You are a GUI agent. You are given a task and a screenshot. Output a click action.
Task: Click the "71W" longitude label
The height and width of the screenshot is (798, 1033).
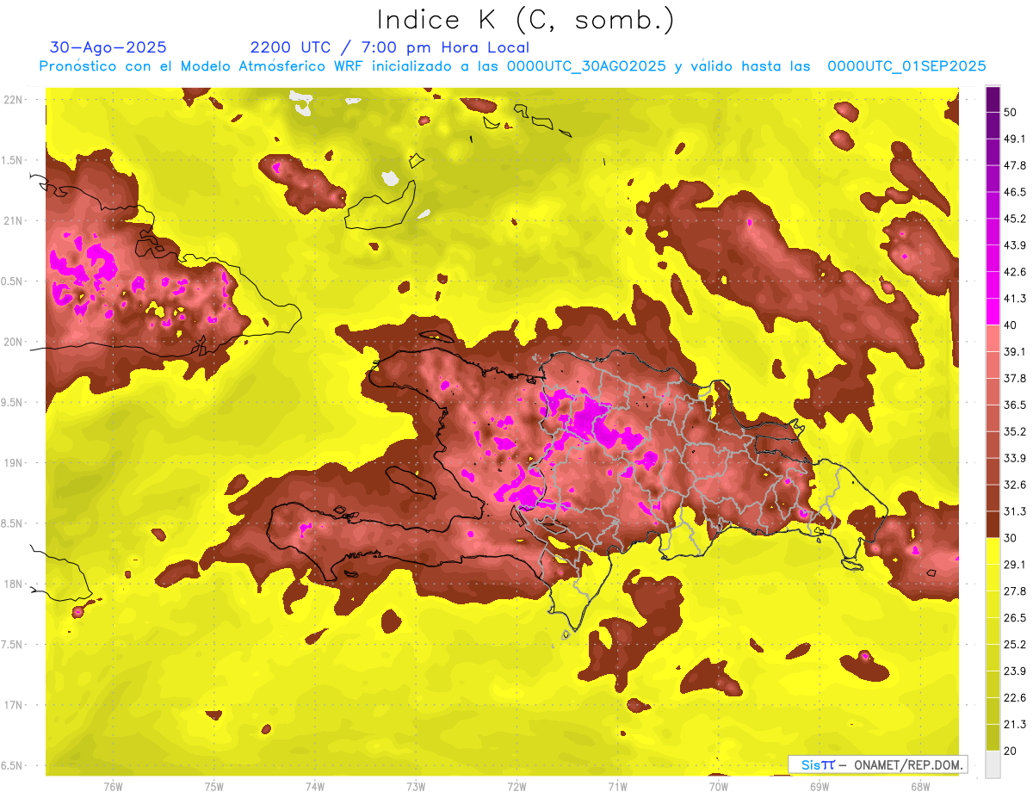pyautogui.click(x=617, y=786)
